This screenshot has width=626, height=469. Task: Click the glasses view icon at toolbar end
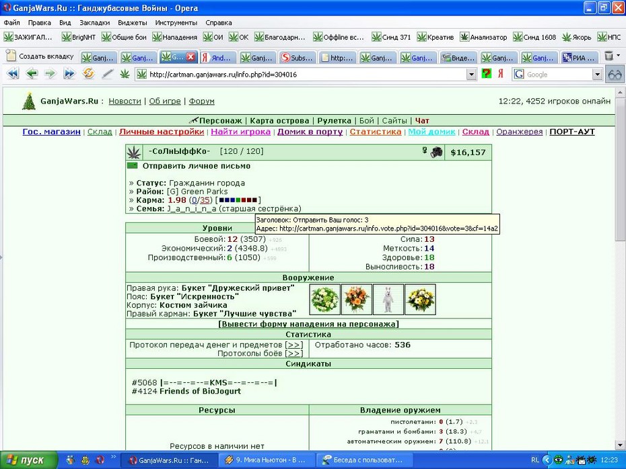click(615, 75)
